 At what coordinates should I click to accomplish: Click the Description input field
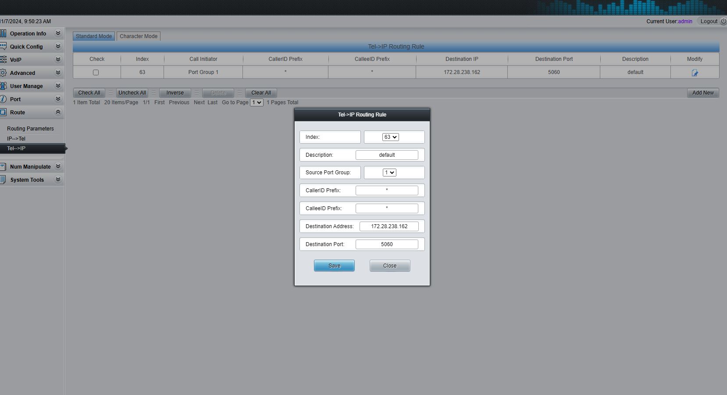pyautogui.click(x=387, y=155)
